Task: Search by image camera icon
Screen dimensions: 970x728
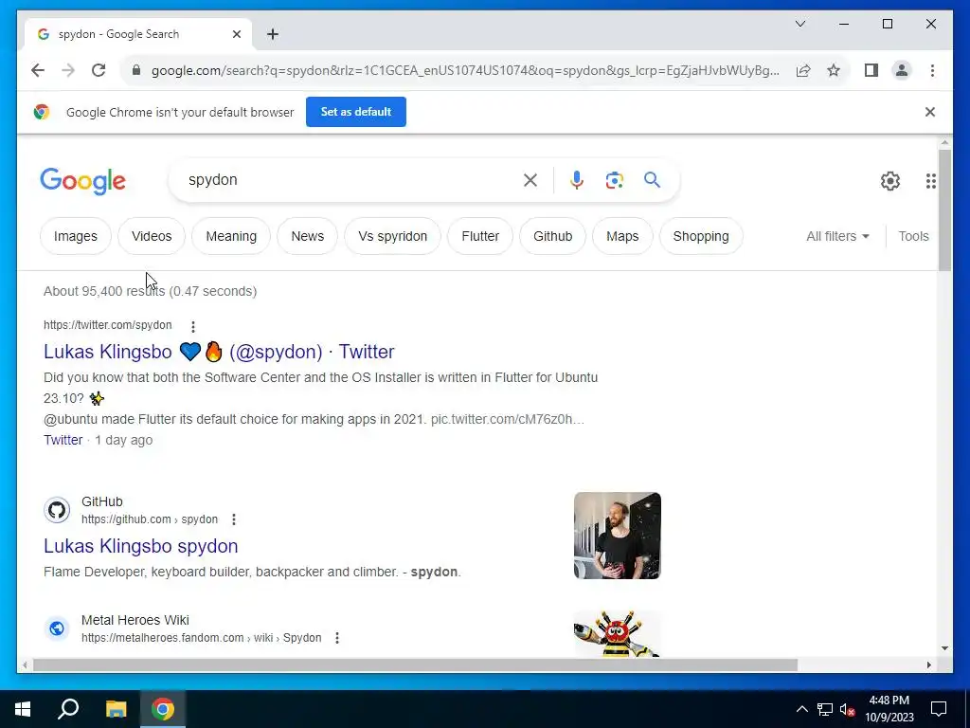Action: pos(614,180)
